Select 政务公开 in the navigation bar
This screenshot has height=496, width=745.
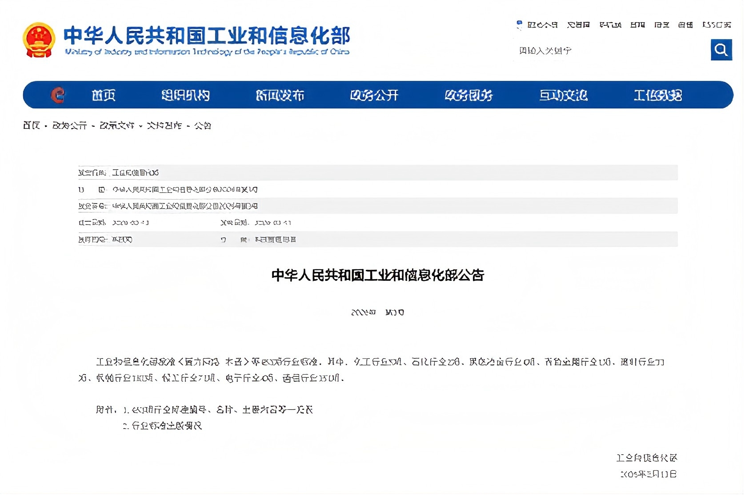374,95
